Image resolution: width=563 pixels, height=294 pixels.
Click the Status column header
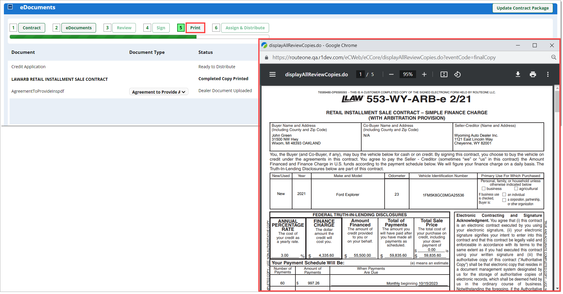click(206, 52)
